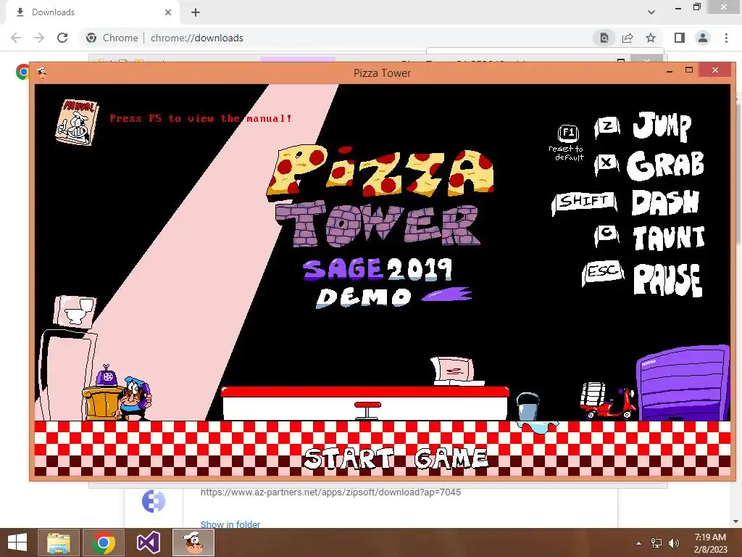The width and height of the screenshot is (742, 557).
Task: Open Visual Studio from the taskbar
Action: (x=148, y=542)
